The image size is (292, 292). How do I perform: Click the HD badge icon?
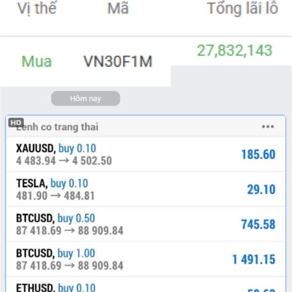click(16, 123)
